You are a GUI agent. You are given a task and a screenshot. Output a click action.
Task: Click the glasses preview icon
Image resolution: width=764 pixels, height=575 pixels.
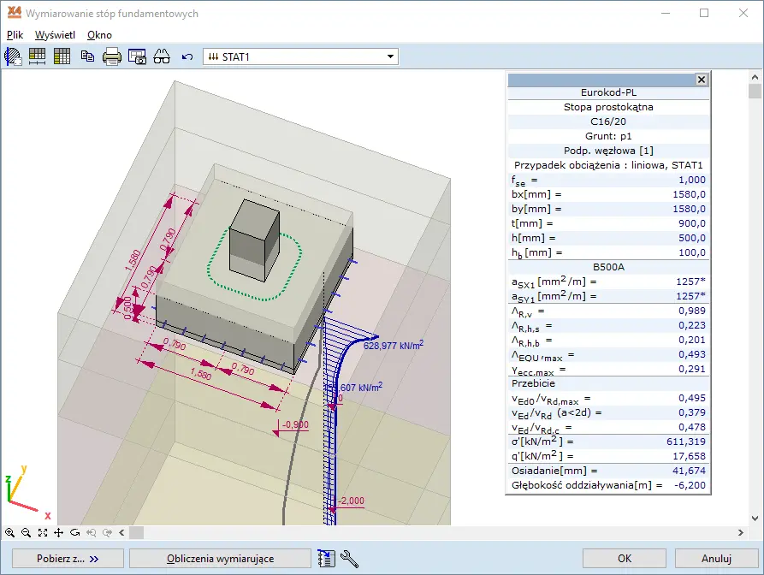pos(162,57)
